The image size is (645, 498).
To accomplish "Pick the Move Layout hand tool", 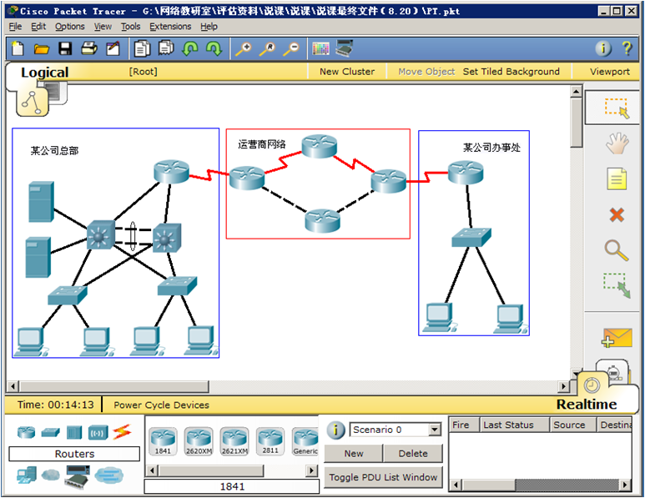I will tap(617, 143).
